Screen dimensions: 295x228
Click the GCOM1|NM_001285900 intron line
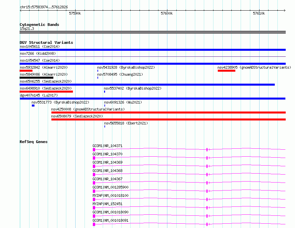pos(150,190)
